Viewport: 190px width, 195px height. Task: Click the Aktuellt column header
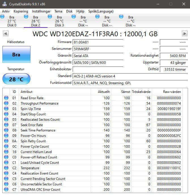101,92
